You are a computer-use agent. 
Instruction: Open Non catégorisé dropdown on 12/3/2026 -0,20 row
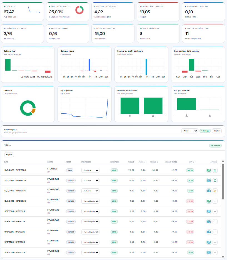(90, 201)
